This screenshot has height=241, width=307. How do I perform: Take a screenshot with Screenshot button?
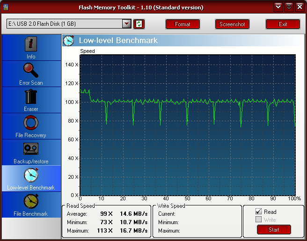[x=232, y=24]
